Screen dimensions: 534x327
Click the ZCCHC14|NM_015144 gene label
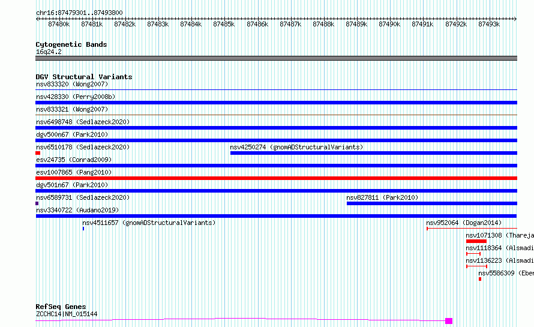pyautogui.click(x=67, y=314)
